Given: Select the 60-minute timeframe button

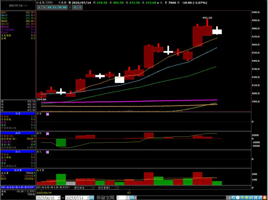Looking at the screenshot, I should pyautogui.click(x=65, y=7).
